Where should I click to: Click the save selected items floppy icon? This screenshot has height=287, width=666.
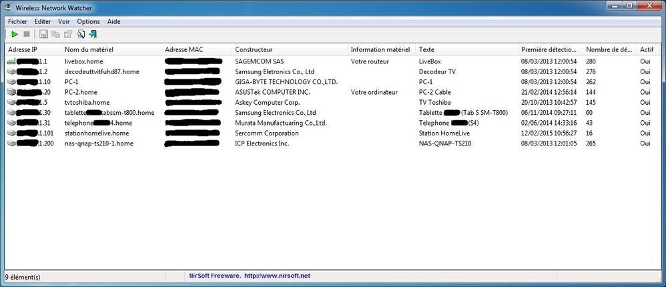click(x=43, y=35)
